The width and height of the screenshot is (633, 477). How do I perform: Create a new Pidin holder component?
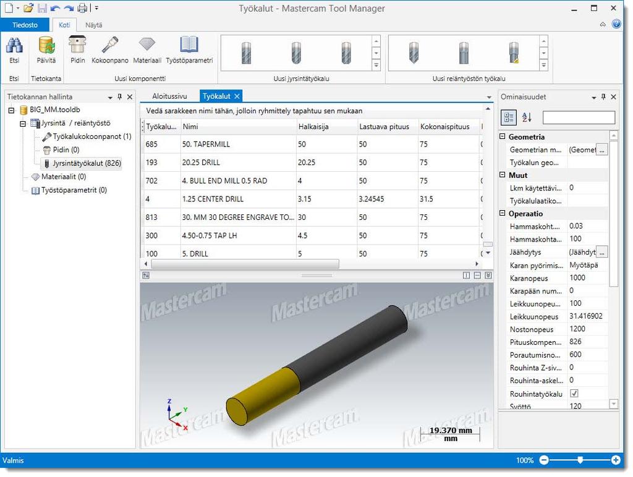click(77, 50)
